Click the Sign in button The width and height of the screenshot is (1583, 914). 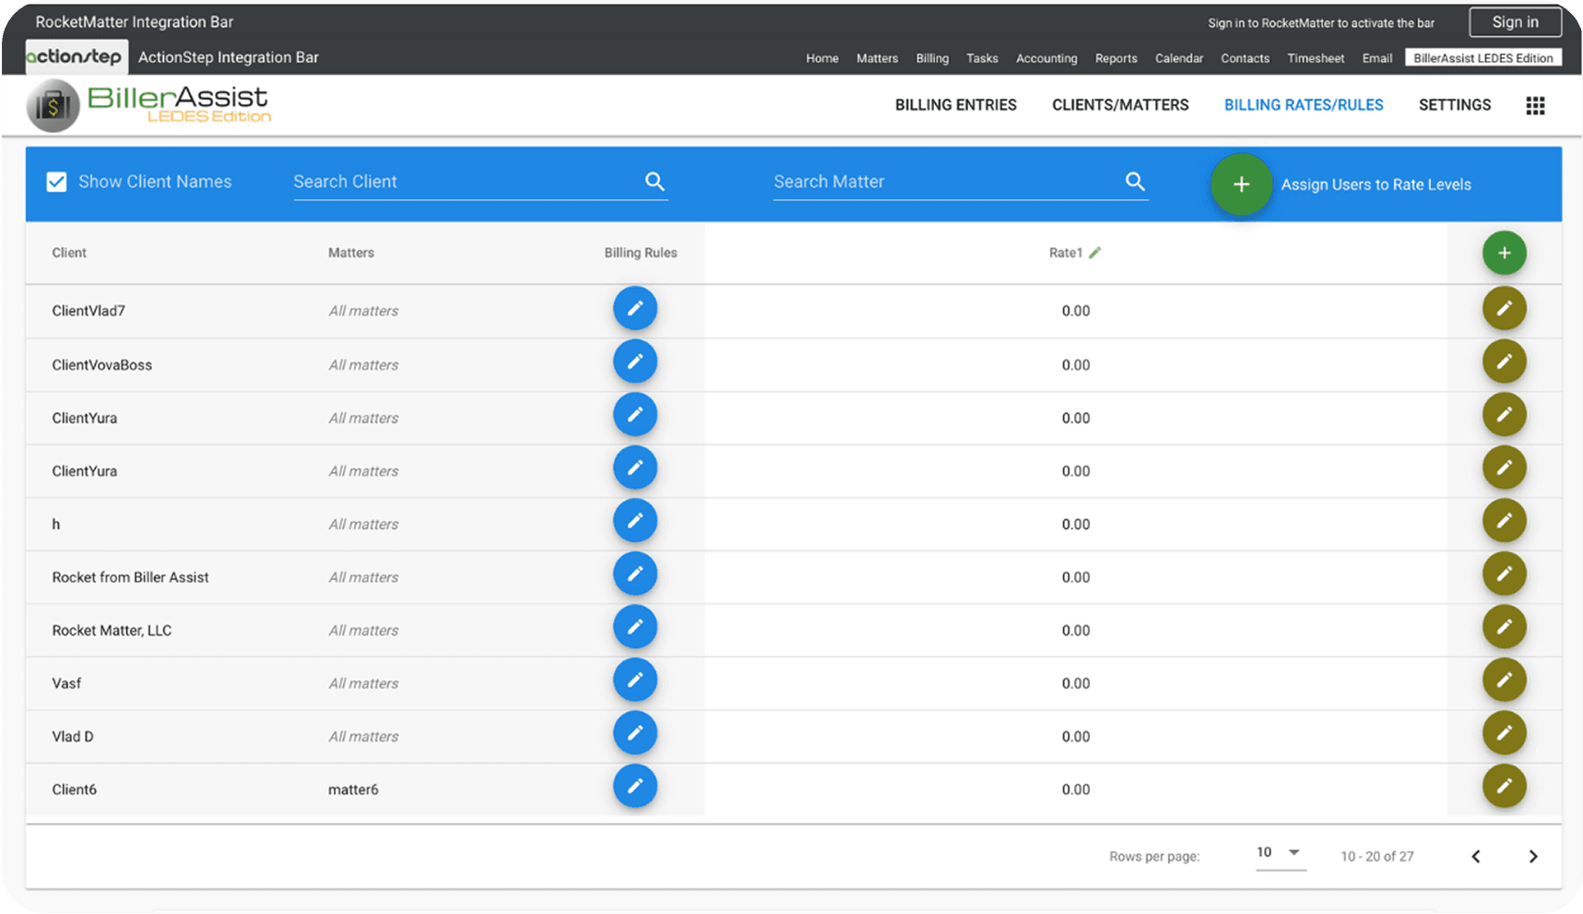coord(1515,22)
